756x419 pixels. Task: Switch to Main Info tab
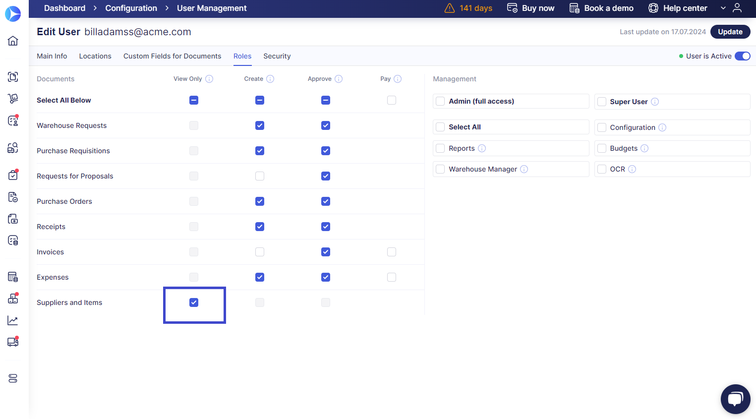[52, 56]
